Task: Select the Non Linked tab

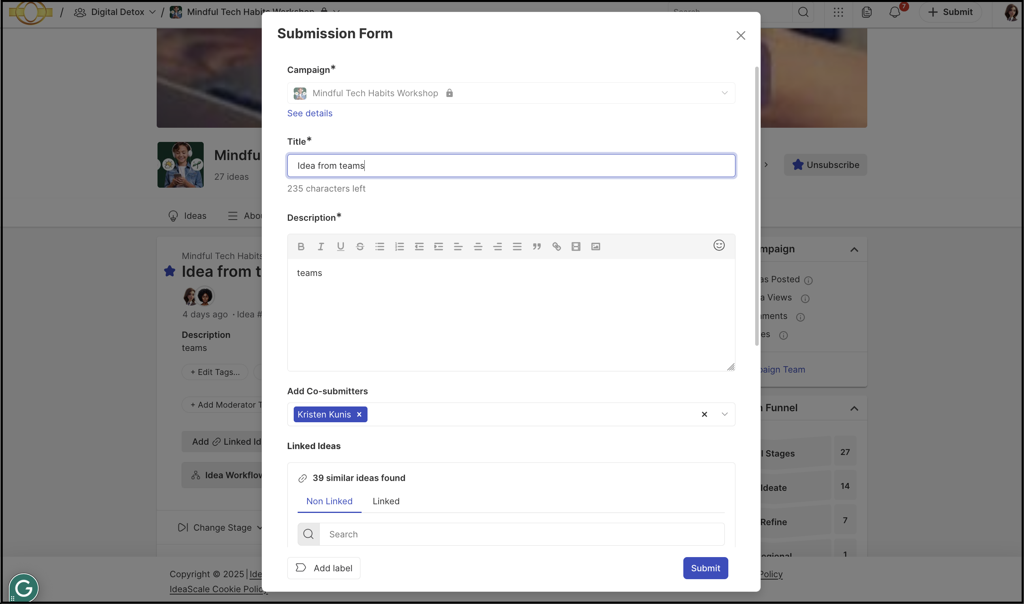Action: [329, 501]
